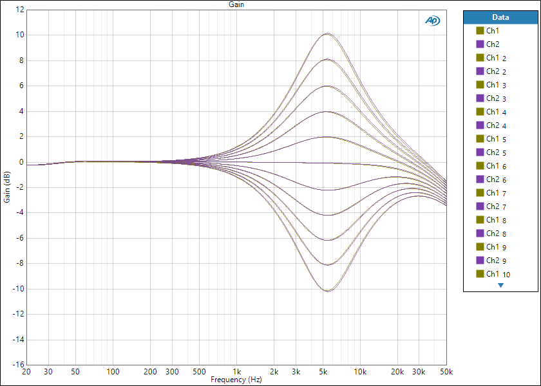Select the Ch1 4 legend label
541x386 pixels.
[496, 112]
